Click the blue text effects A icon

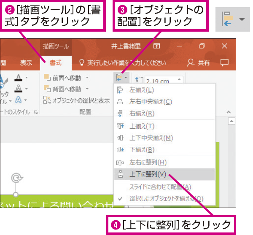18,100
